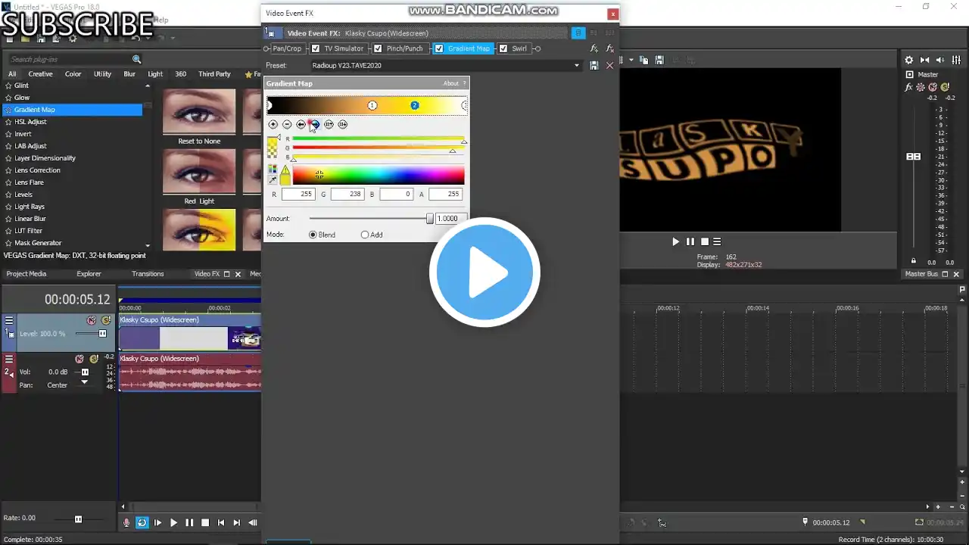Adjust the Master bus volume fader
The width and height of the screenshot is (969, 545).
[x=914, y=157]
